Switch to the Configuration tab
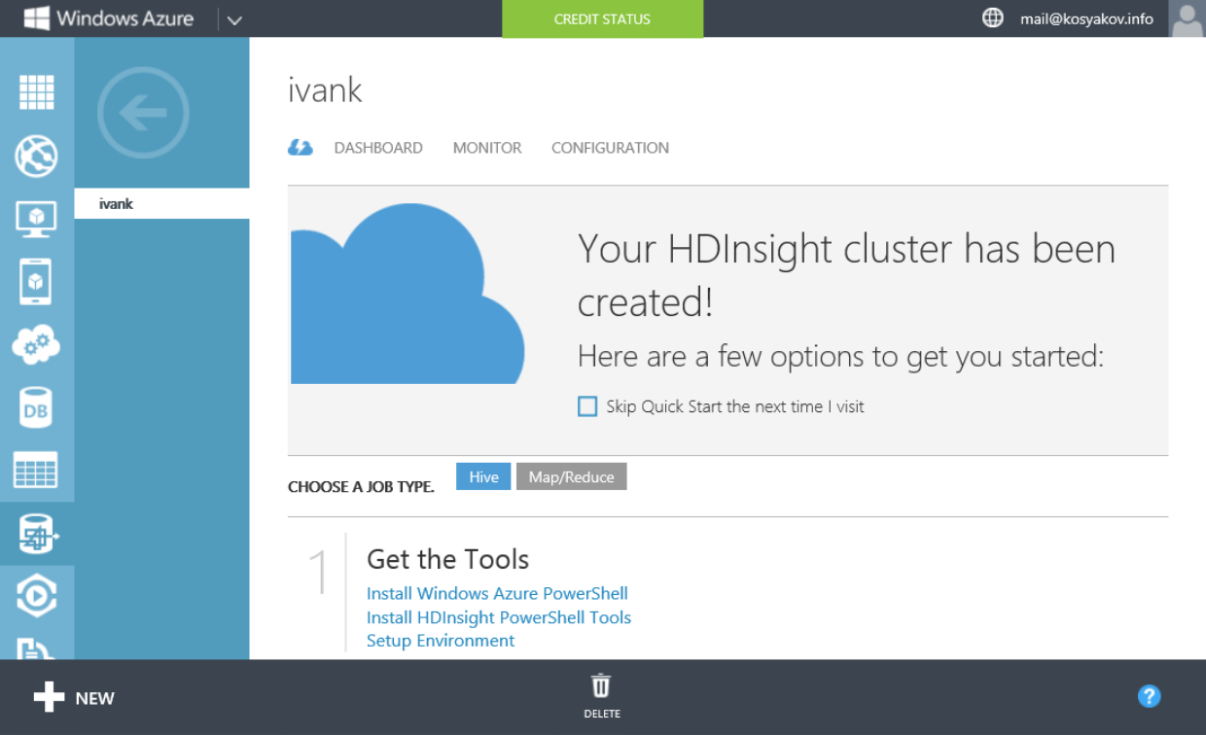 click(610, 148)
